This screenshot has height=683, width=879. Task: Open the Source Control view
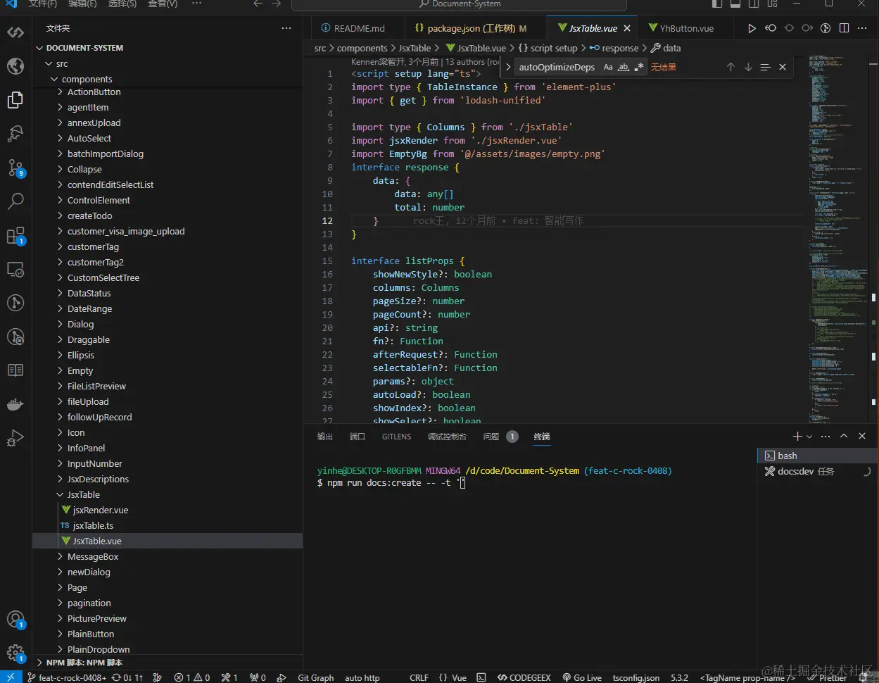[15, 168]
